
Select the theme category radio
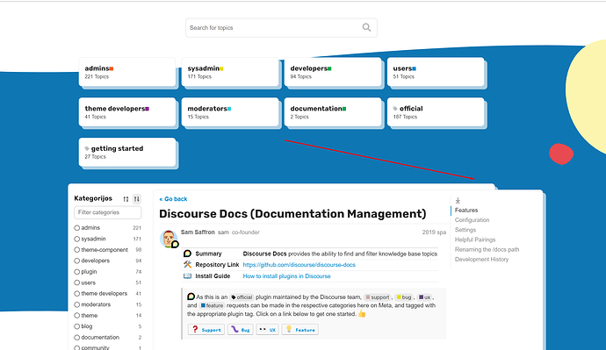tap(77, 315)
